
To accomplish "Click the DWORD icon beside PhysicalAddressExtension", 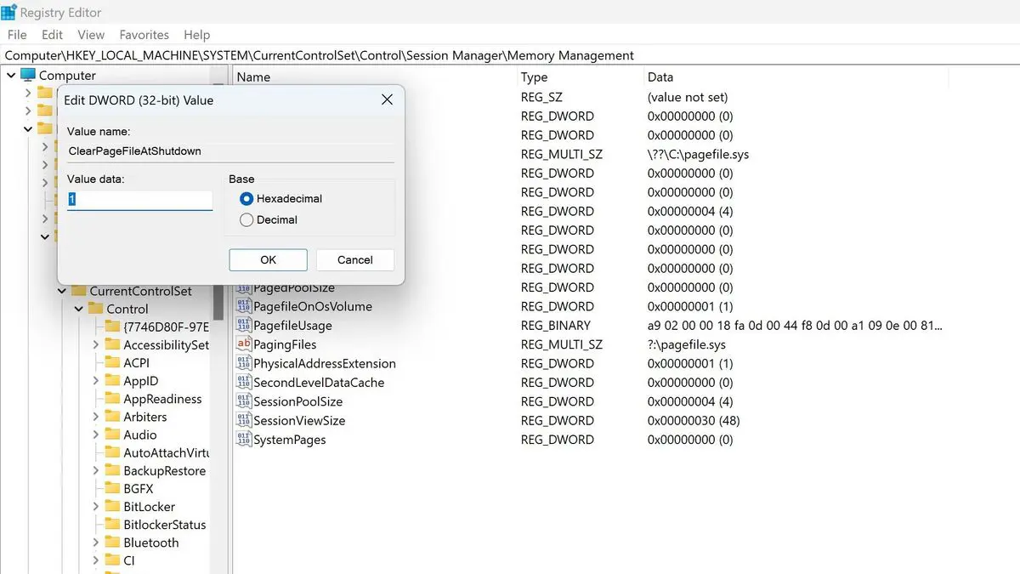I will point(244,363).
